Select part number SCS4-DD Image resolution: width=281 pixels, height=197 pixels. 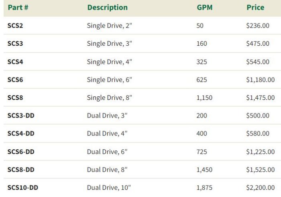click(21, 134)
